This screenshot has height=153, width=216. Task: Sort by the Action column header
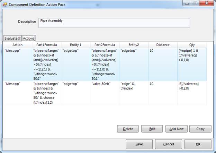pyautogui.click(x=17, y=45)
